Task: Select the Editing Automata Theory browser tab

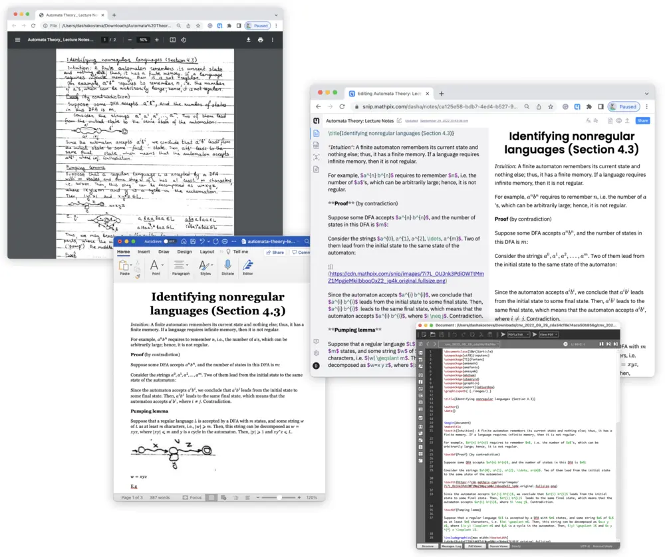Action: 386,93
